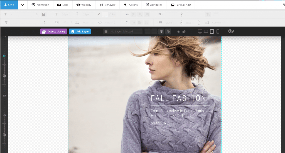The height and width of the screenshot is (153, 285).
Task: Select the notebook device preview icon
Action: [206, 32]
